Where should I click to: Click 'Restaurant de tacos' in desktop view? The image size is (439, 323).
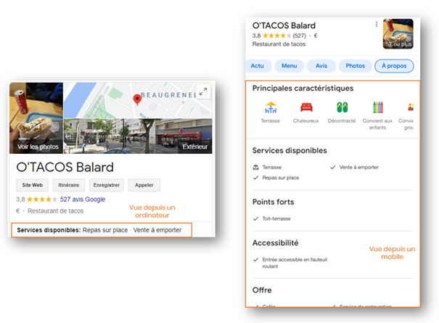(x=55, y=211)
